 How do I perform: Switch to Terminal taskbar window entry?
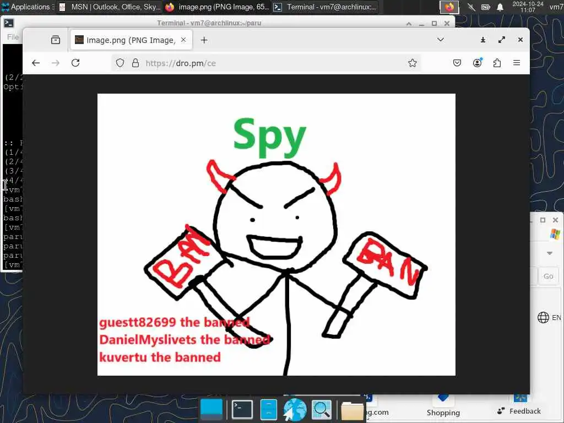(326, 7)
